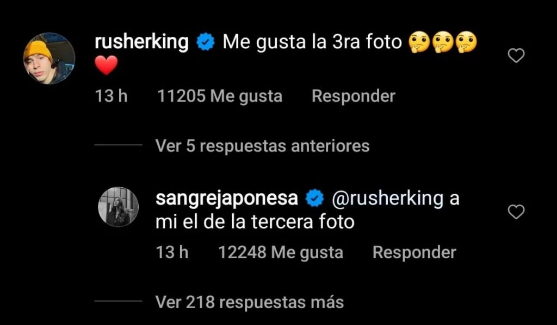Open the @rusherking mention in the reply
Screen dimensions: 557x325
(387, 199)
